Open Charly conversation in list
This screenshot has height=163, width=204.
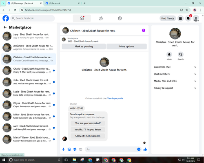[x=29, y=70]
